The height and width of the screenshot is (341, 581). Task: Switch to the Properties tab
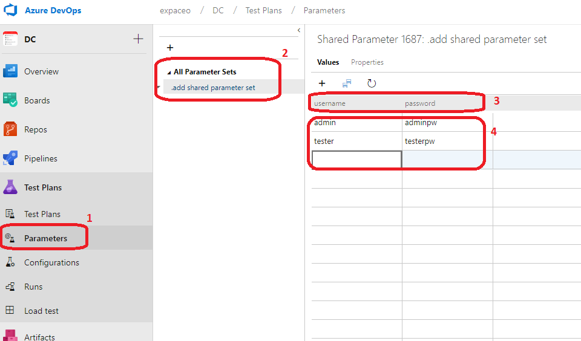coord(367,62)
